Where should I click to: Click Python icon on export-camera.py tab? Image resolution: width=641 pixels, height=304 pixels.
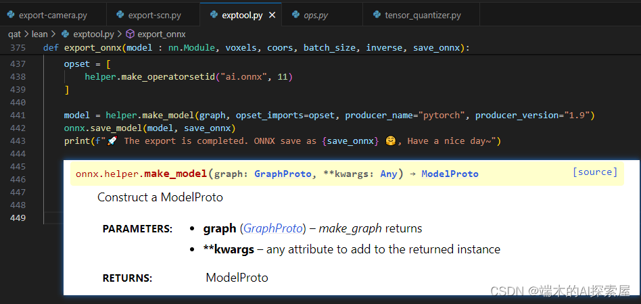[10, 16]
